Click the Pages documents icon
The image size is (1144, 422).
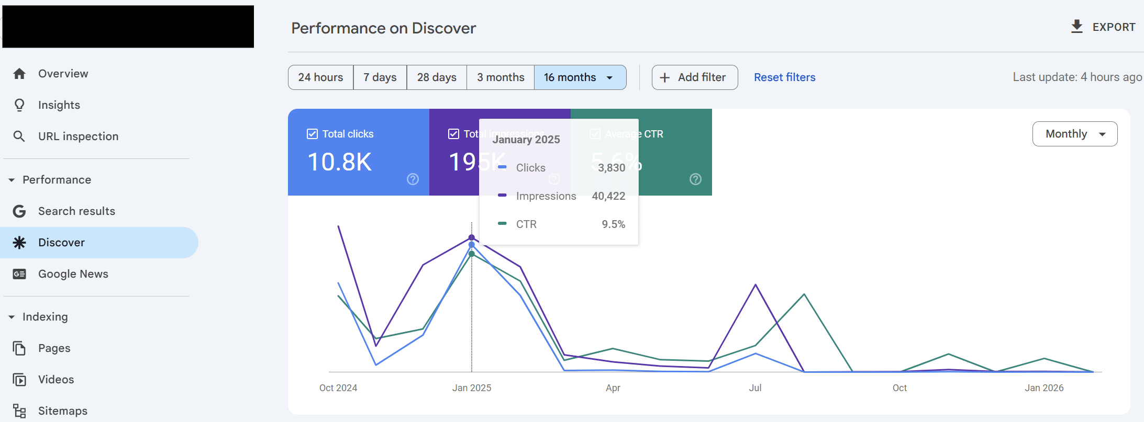(19, 348)
